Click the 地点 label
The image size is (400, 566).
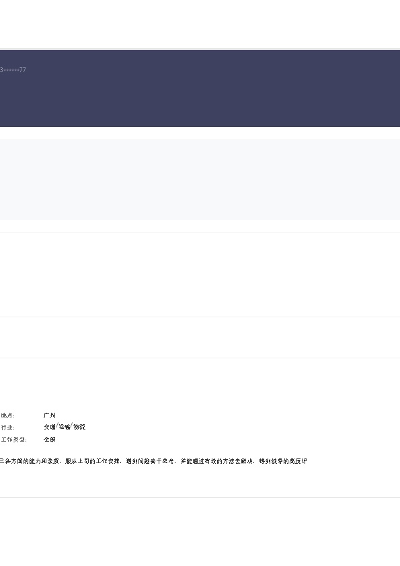[7, 415]
